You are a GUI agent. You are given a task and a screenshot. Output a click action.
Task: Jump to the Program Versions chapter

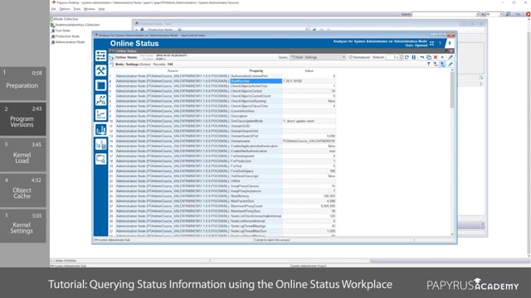coord(22,119)
